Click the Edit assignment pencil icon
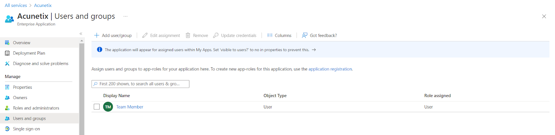This screenshot has height=135, width=555. pyautogui.click(x=145, y=35)
